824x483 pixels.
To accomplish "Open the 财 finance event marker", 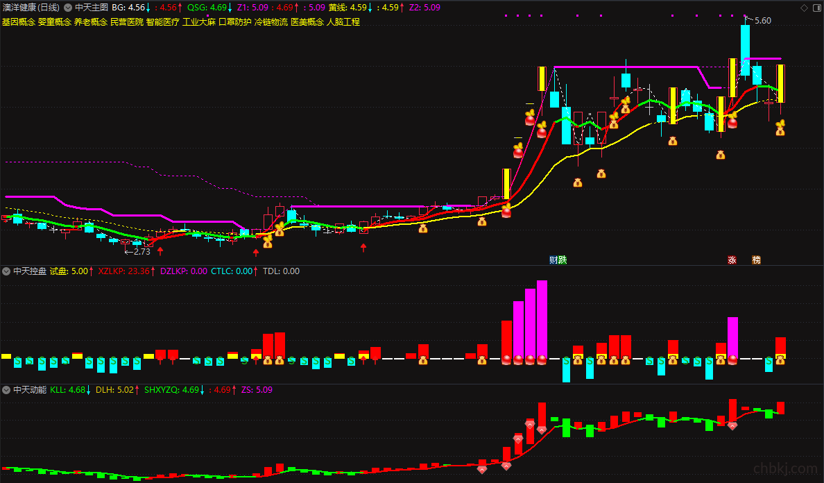I will point(553,260).
